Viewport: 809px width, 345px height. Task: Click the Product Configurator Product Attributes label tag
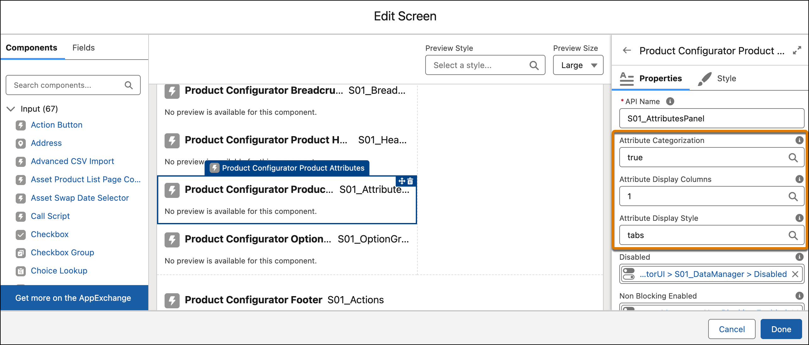[287, 168]
